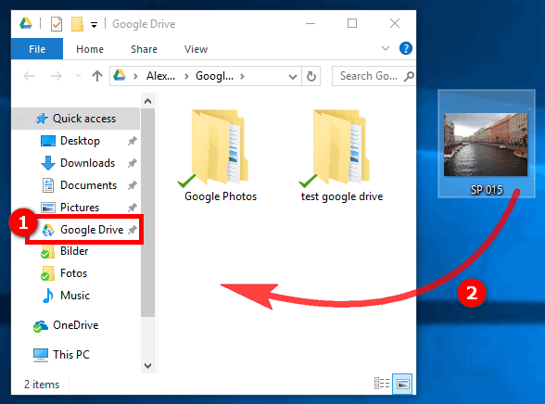Select the test google drive folder
This screenshot has height=404, width=545.
point(342,156)
